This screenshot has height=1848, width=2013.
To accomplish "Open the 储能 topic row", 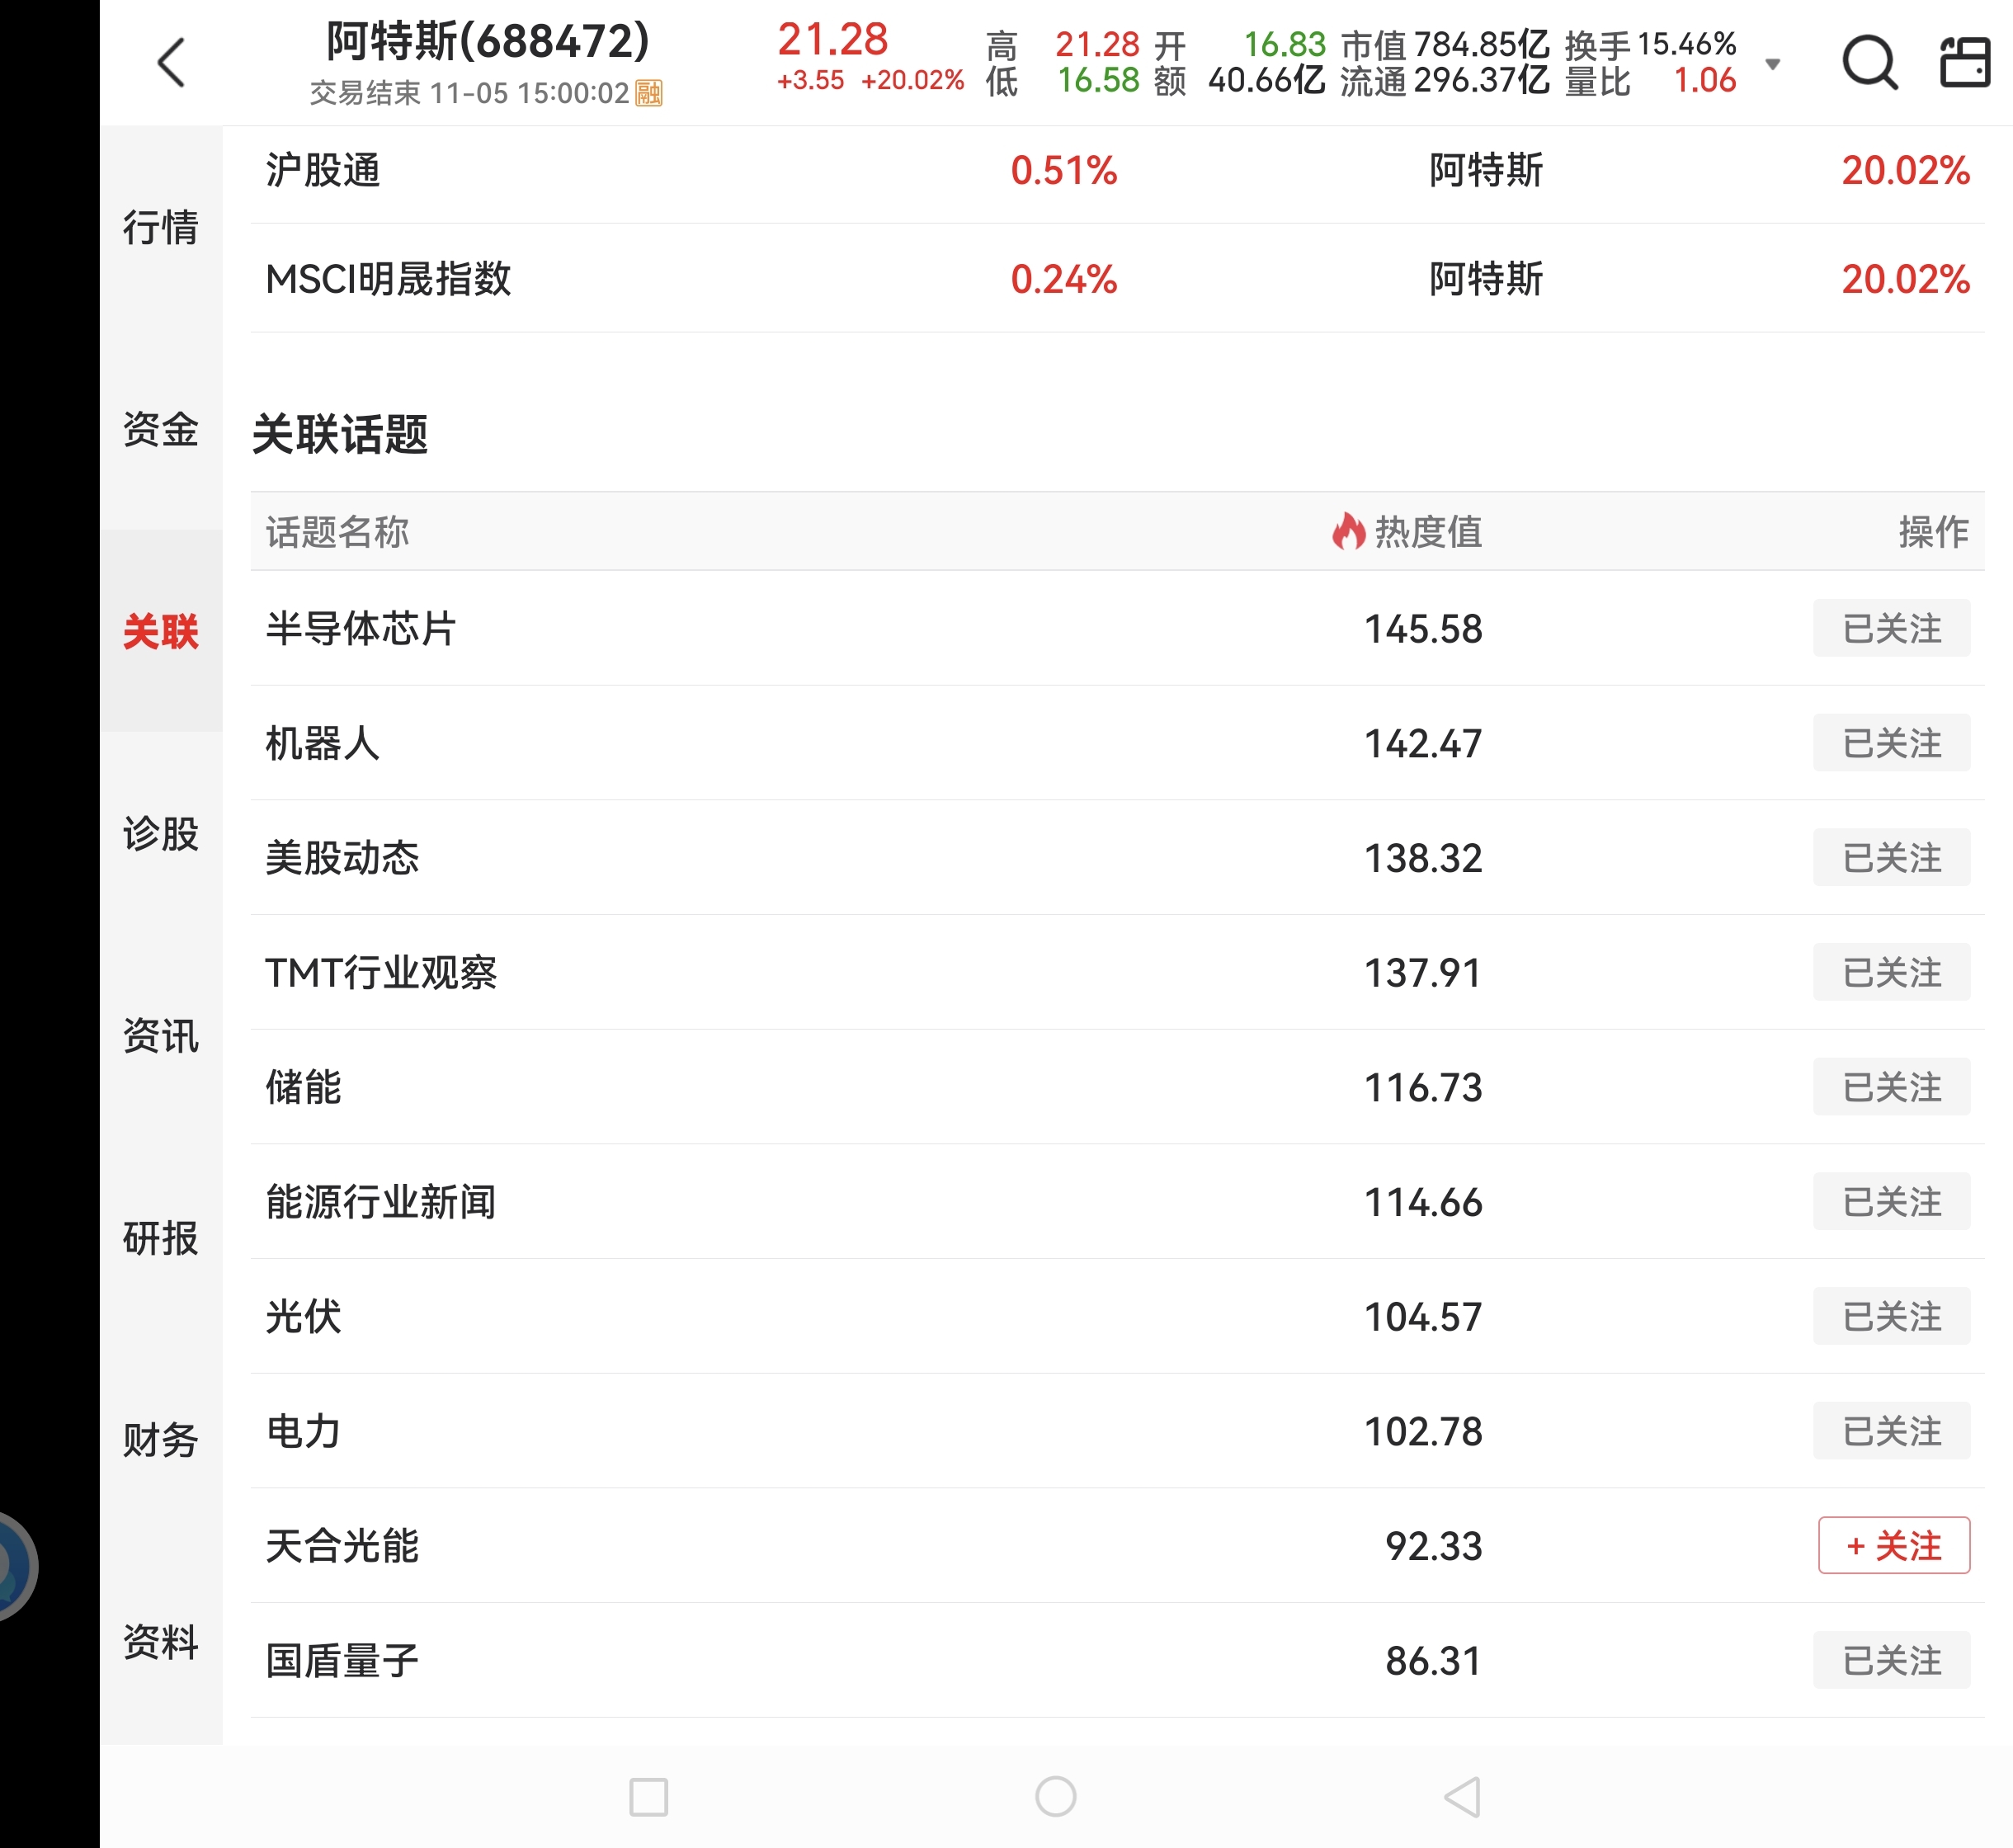I will 304,1087.
